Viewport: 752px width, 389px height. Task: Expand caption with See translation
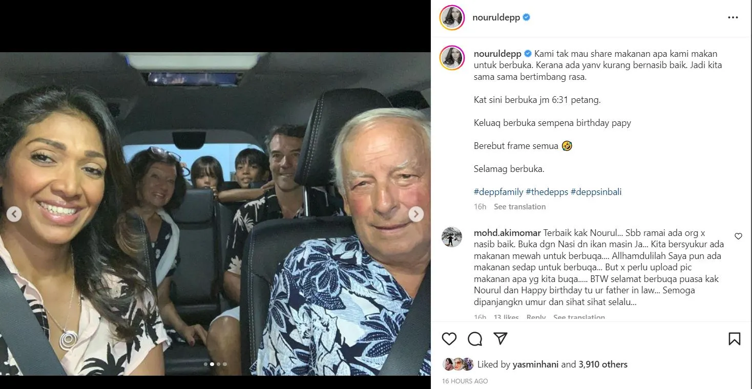[519, 207]
